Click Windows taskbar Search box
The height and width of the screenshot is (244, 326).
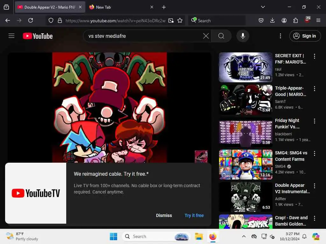[x=156, y=236]
